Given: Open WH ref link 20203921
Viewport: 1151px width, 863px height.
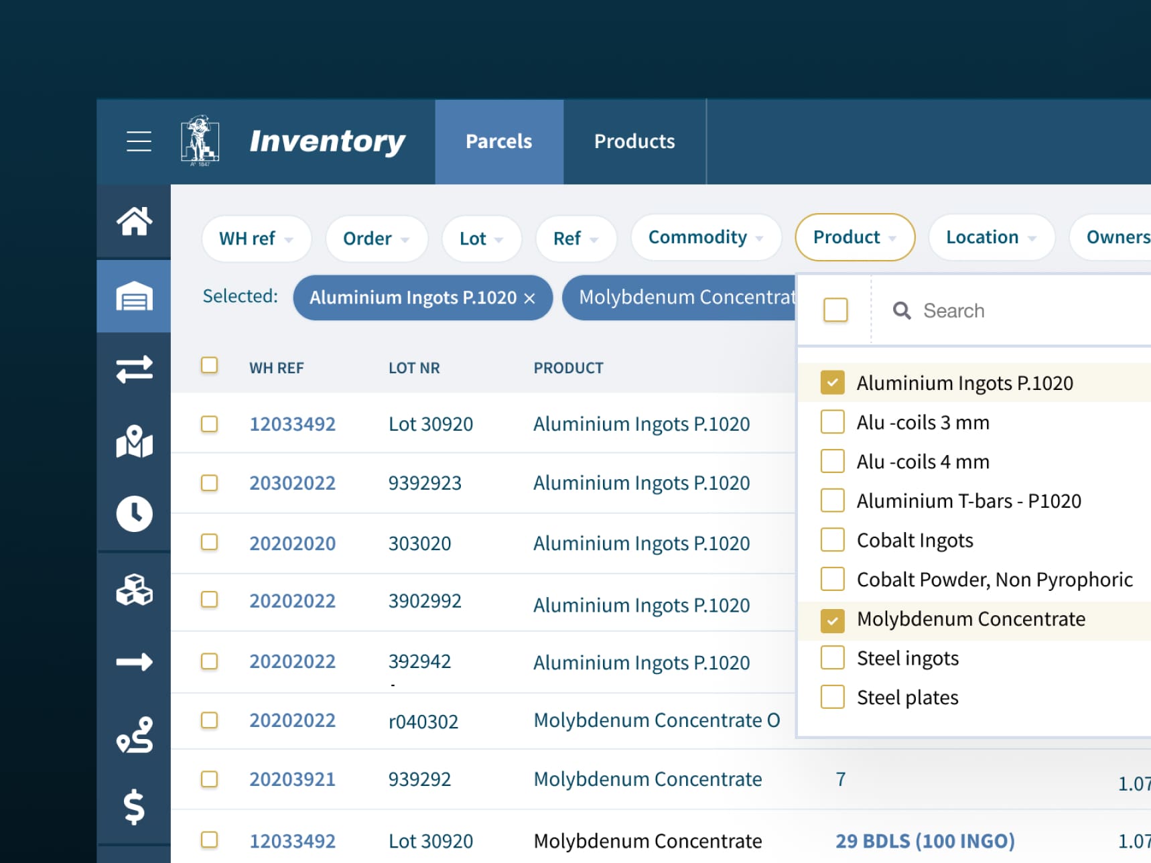Looking at the screenshot, I should [x=292, y=779].
